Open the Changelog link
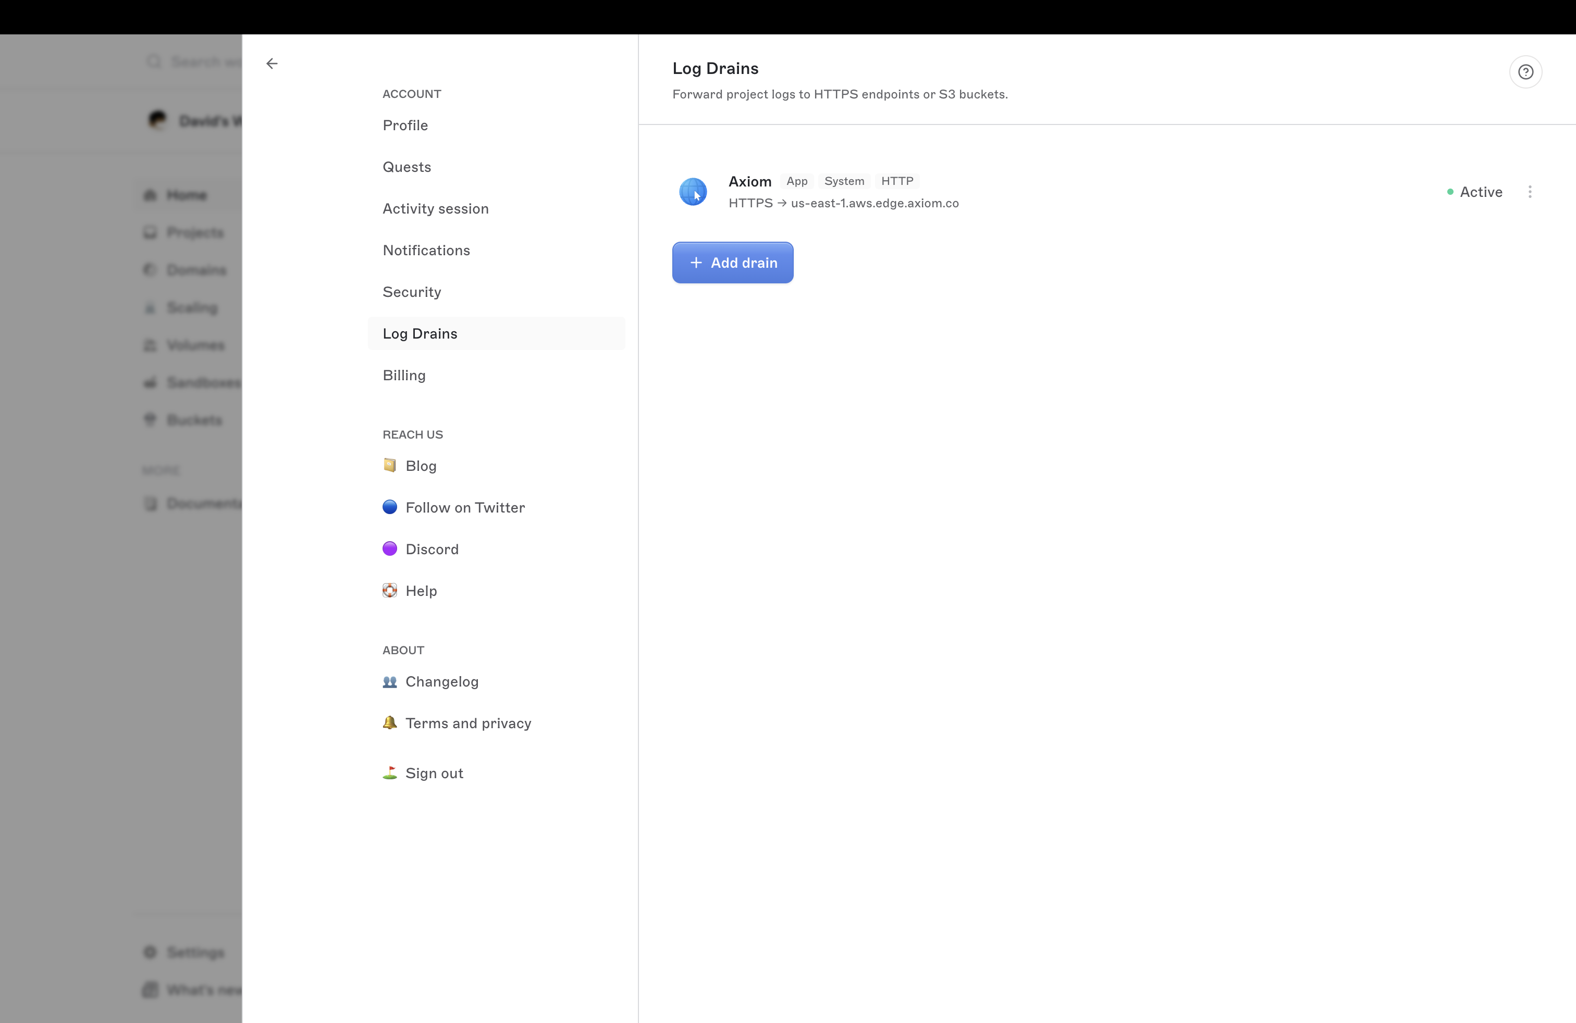The image size is (1576, 1023). click(x=441, y=681)
